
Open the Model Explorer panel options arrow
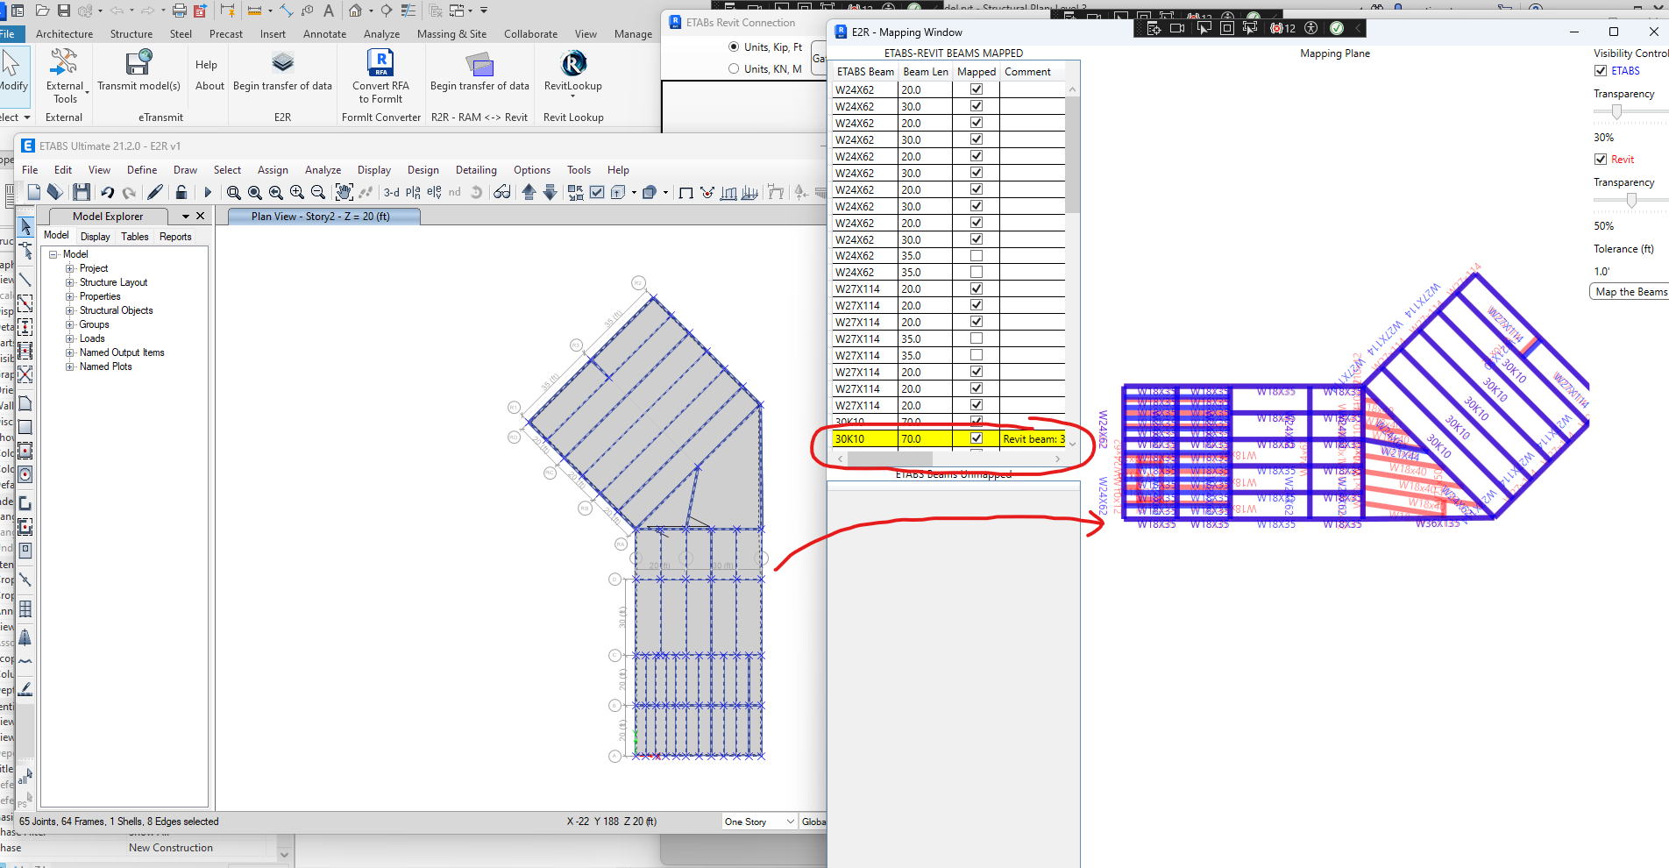[186, 217]
